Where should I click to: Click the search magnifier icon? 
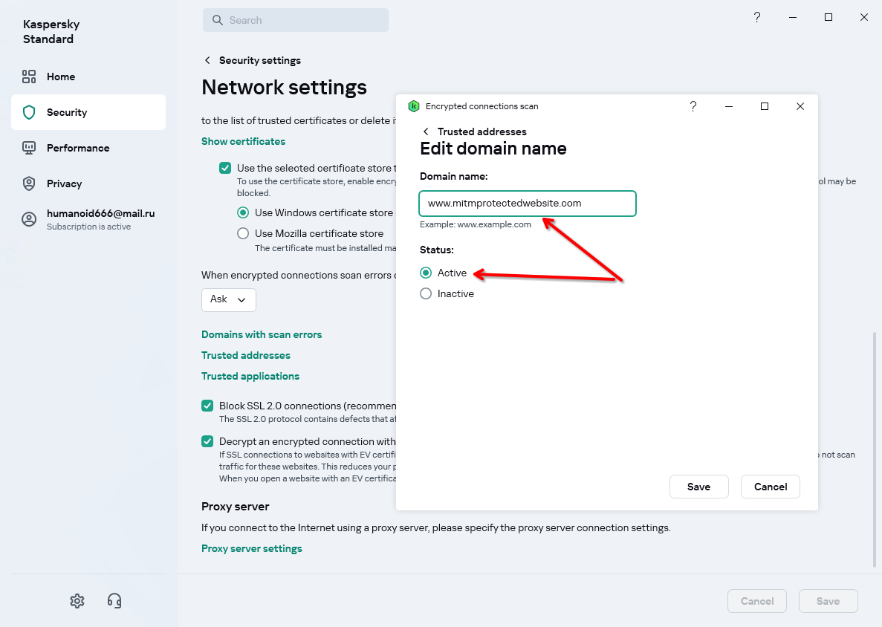[217, 20]
